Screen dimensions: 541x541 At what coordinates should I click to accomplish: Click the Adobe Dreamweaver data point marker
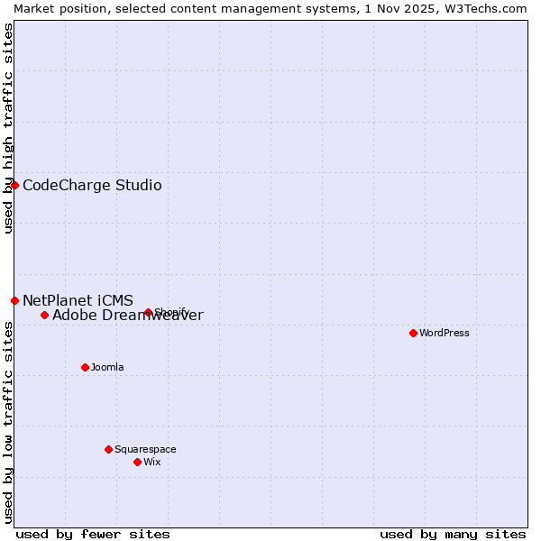click(44, 315)
